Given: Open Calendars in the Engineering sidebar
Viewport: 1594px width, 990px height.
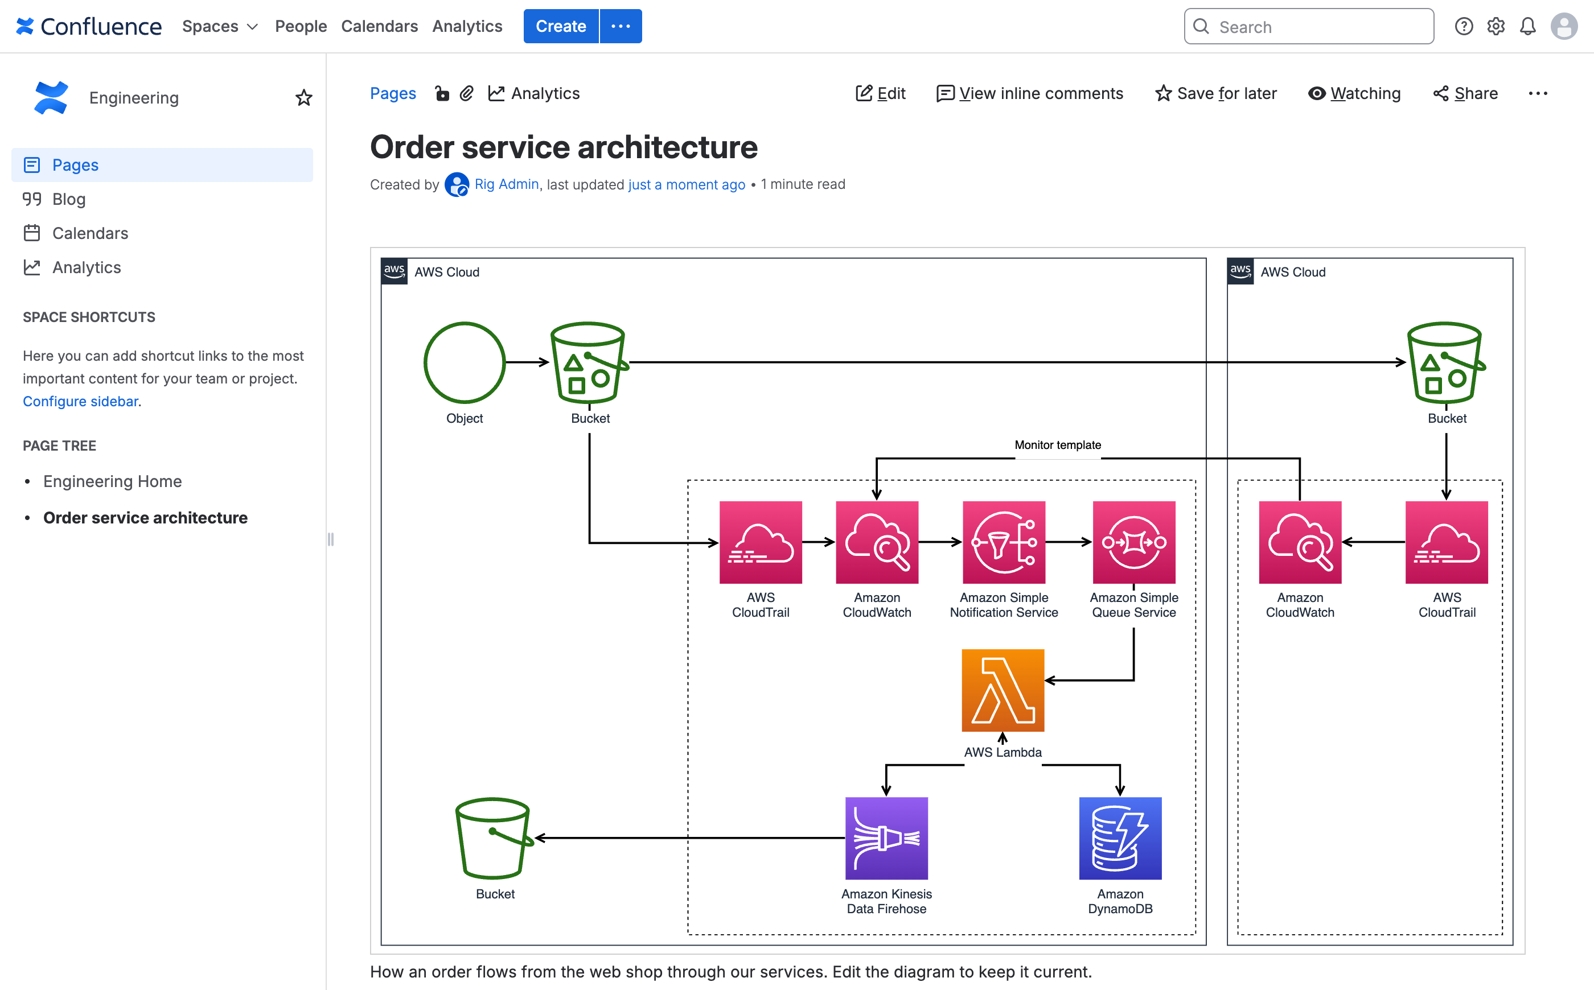Looking at the screenshot, I should pos(162,233).
